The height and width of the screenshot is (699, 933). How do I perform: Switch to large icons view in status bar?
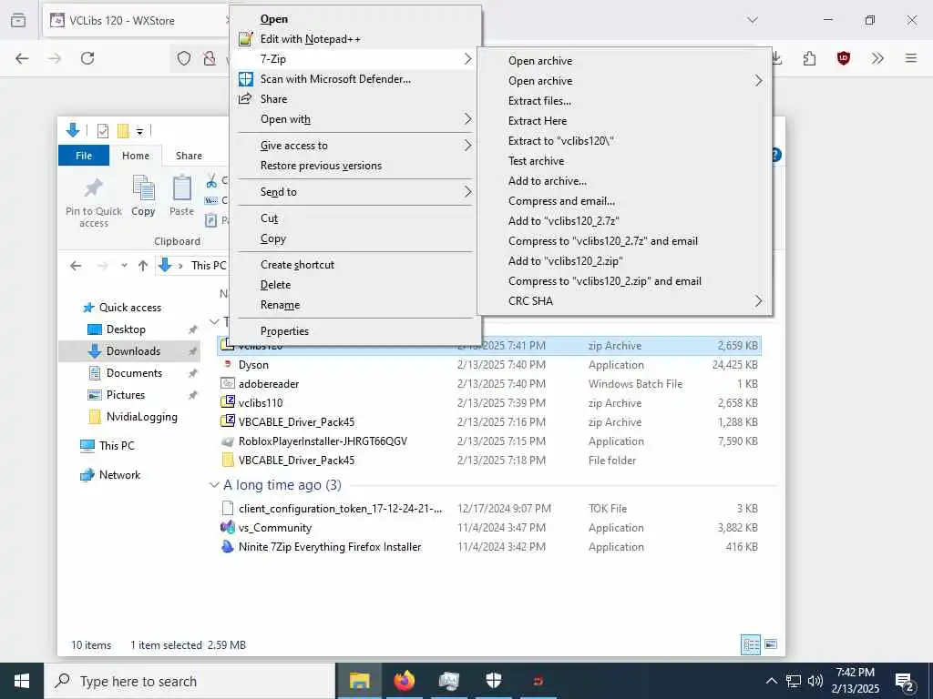pos(771,644)
